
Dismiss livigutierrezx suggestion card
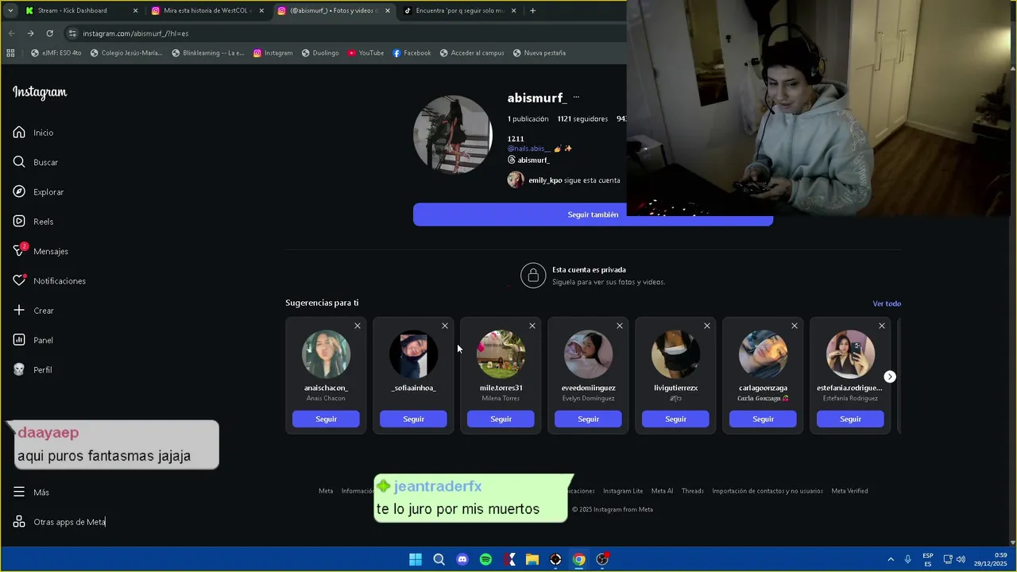[x=707, y=326]
